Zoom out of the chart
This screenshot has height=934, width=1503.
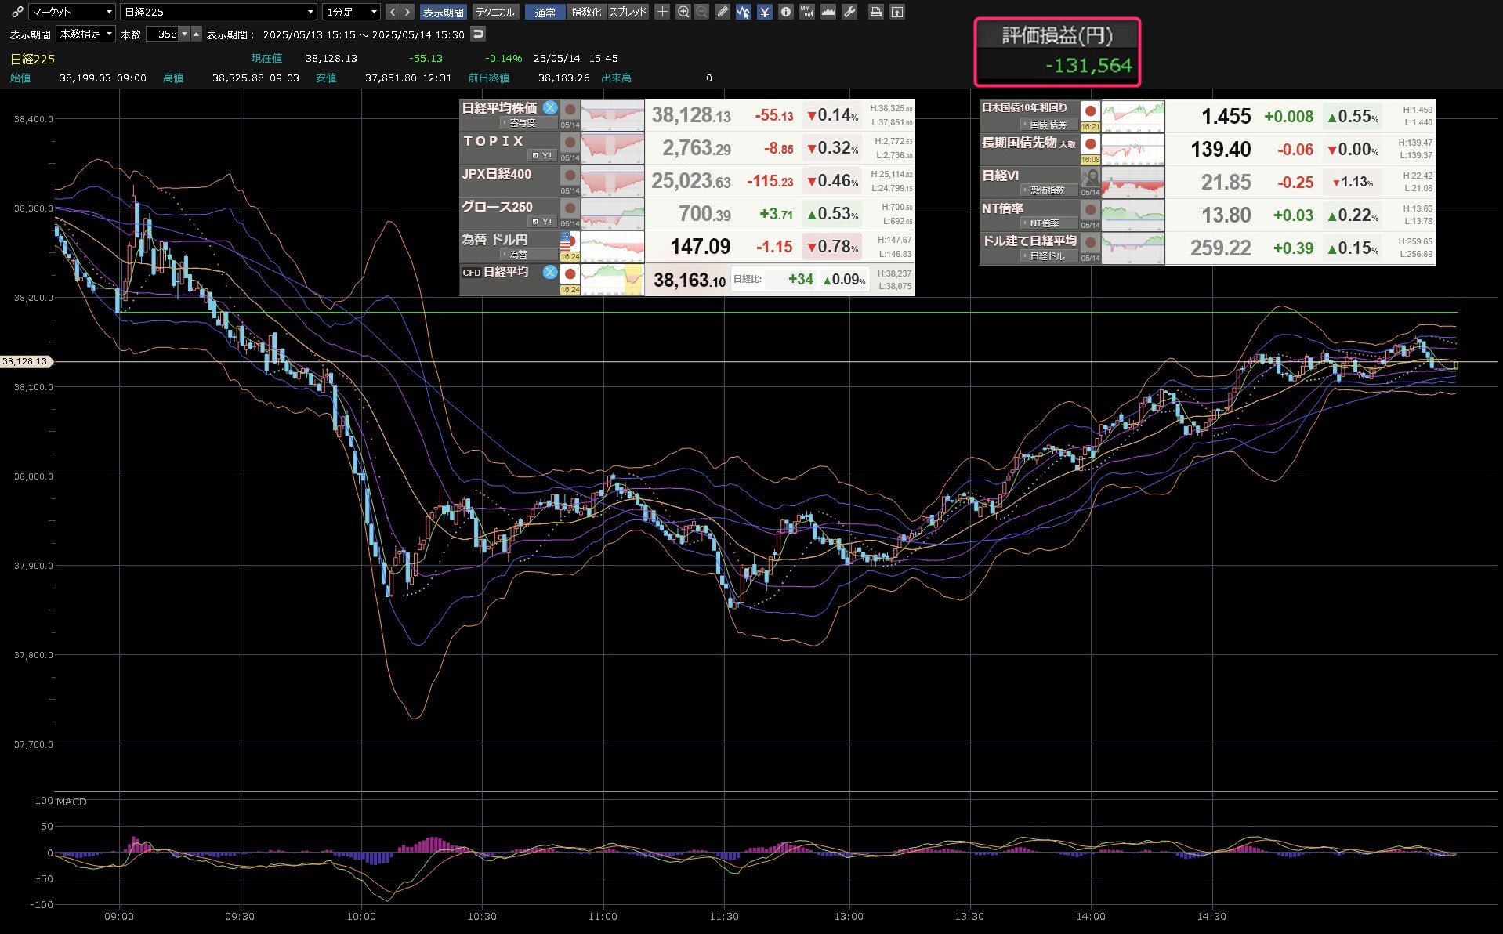click(x=701, y=12)
